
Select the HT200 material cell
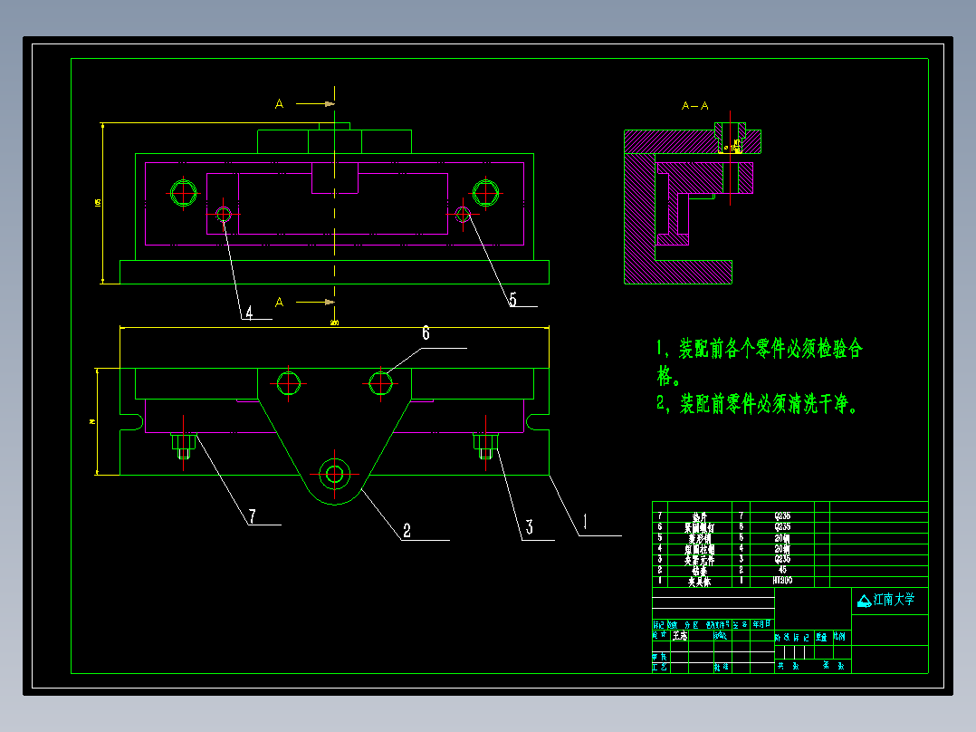coord(782,581)
